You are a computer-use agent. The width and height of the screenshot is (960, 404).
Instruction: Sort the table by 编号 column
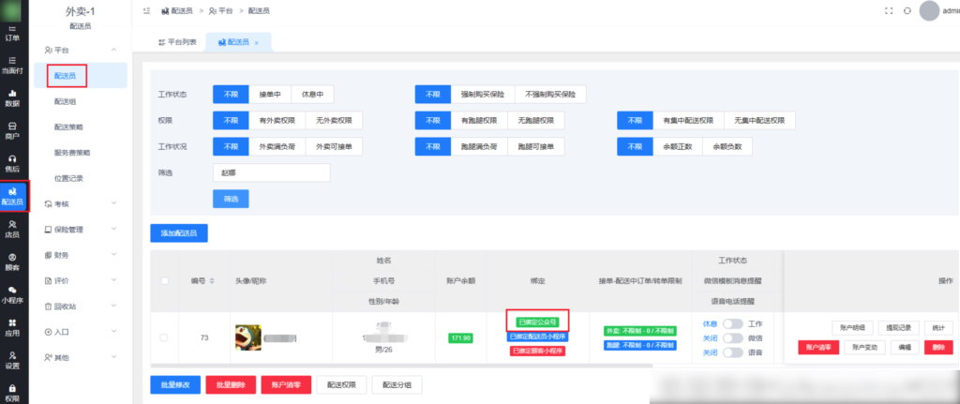pos(212,281)
